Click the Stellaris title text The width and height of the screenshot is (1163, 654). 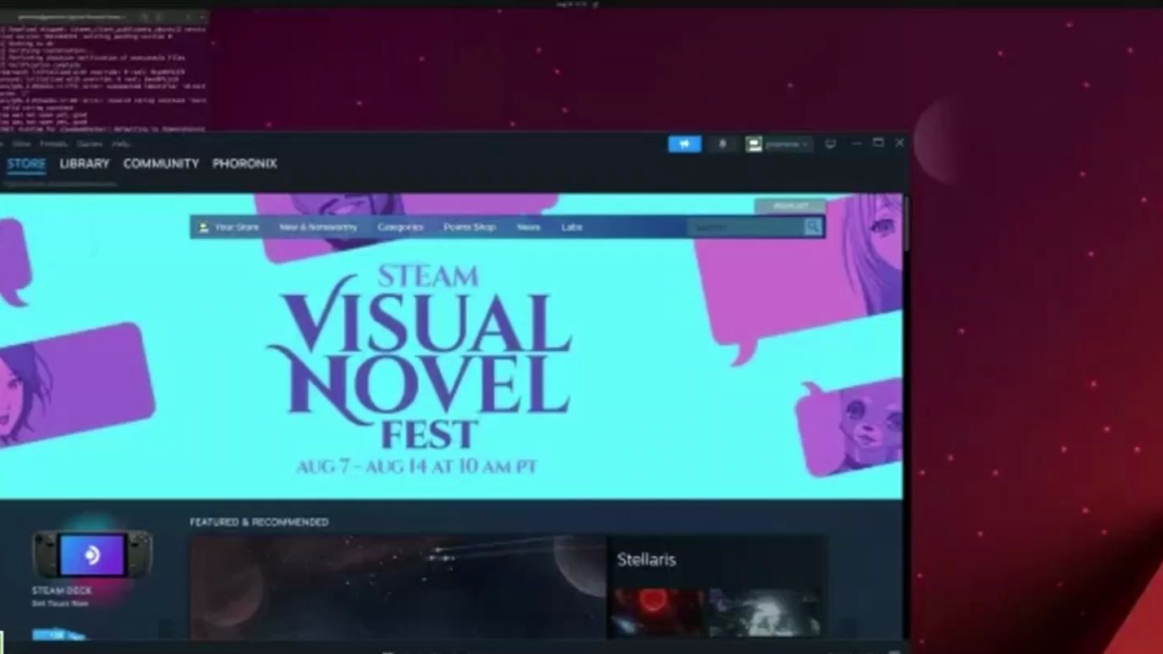click(x=646, y=560)
